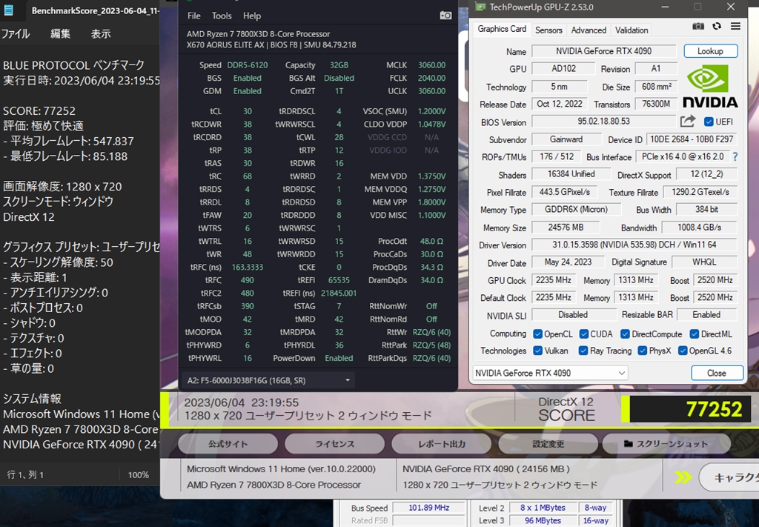Click the レポート出力 button
The height and width of the screenshot is (527, 759).
point(442,444)
